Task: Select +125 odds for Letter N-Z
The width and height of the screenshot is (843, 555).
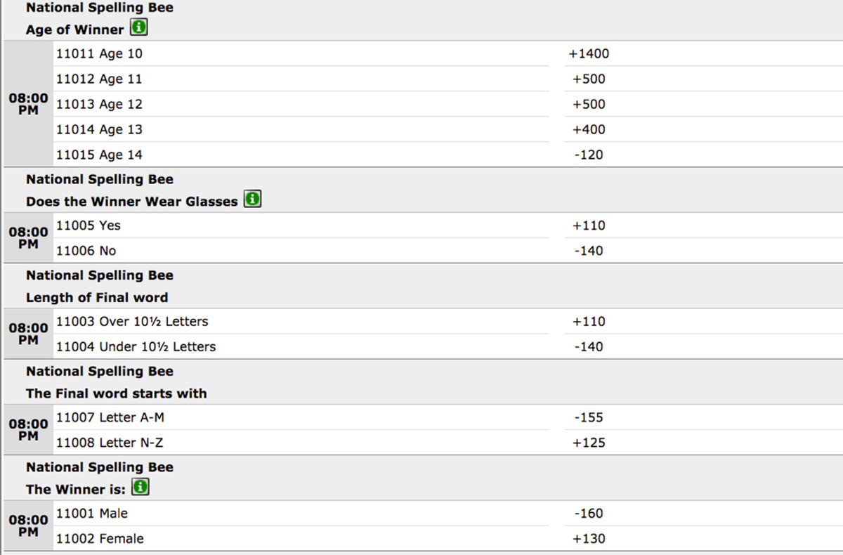Action: pyautogui.click(x=589, y=443)
